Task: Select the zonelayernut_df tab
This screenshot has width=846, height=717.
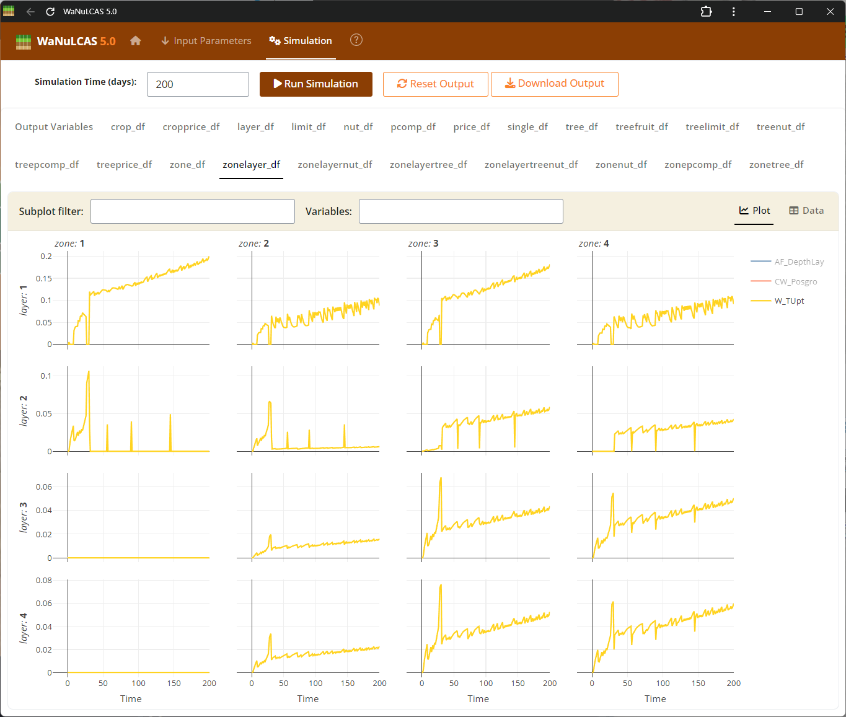Action: [x=335, y=165]
